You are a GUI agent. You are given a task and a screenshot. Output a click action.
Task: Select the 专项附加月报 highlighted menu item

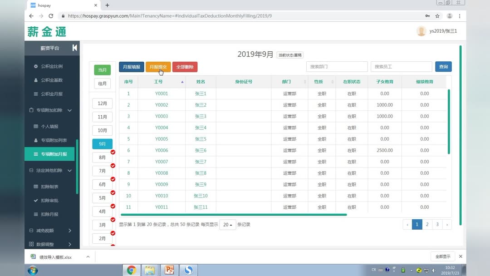50,153
